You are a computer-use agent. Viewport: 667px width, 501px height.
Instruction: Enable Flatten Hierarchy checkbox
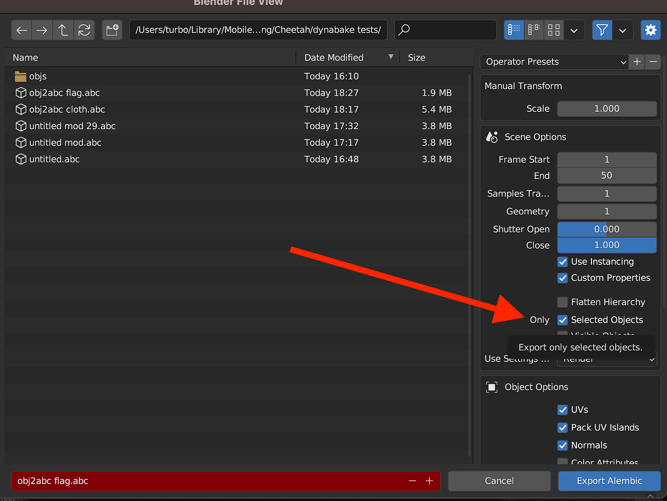coord(563,302)
